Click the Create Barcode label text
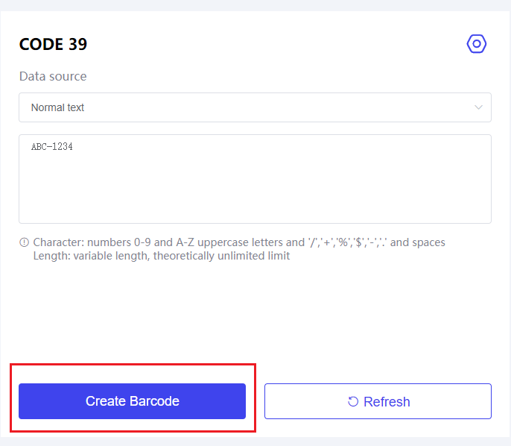This screenshot has height=446, width=511. click(x=132, y=401)
